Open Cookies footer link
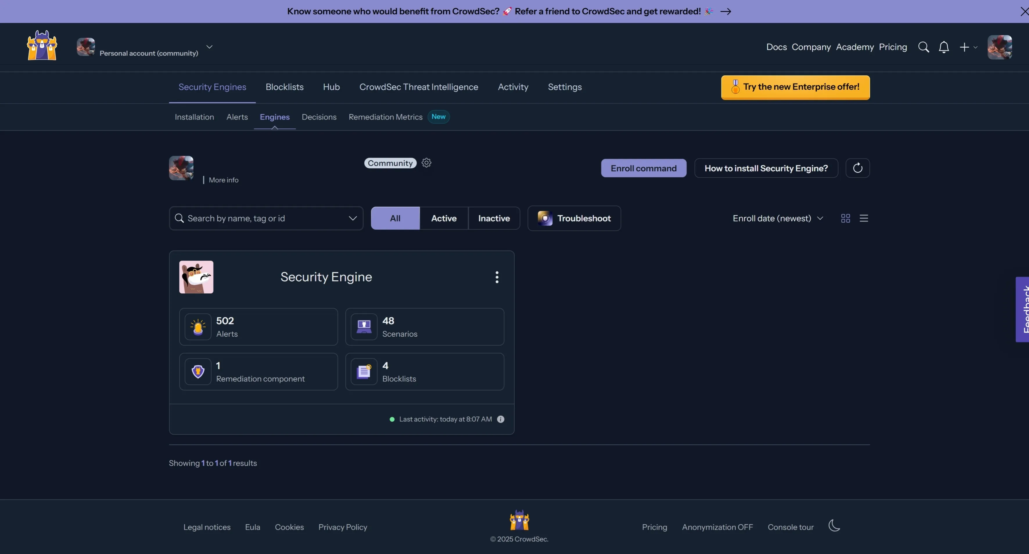The image size is (1029, 554). click(x=289, y=527)
